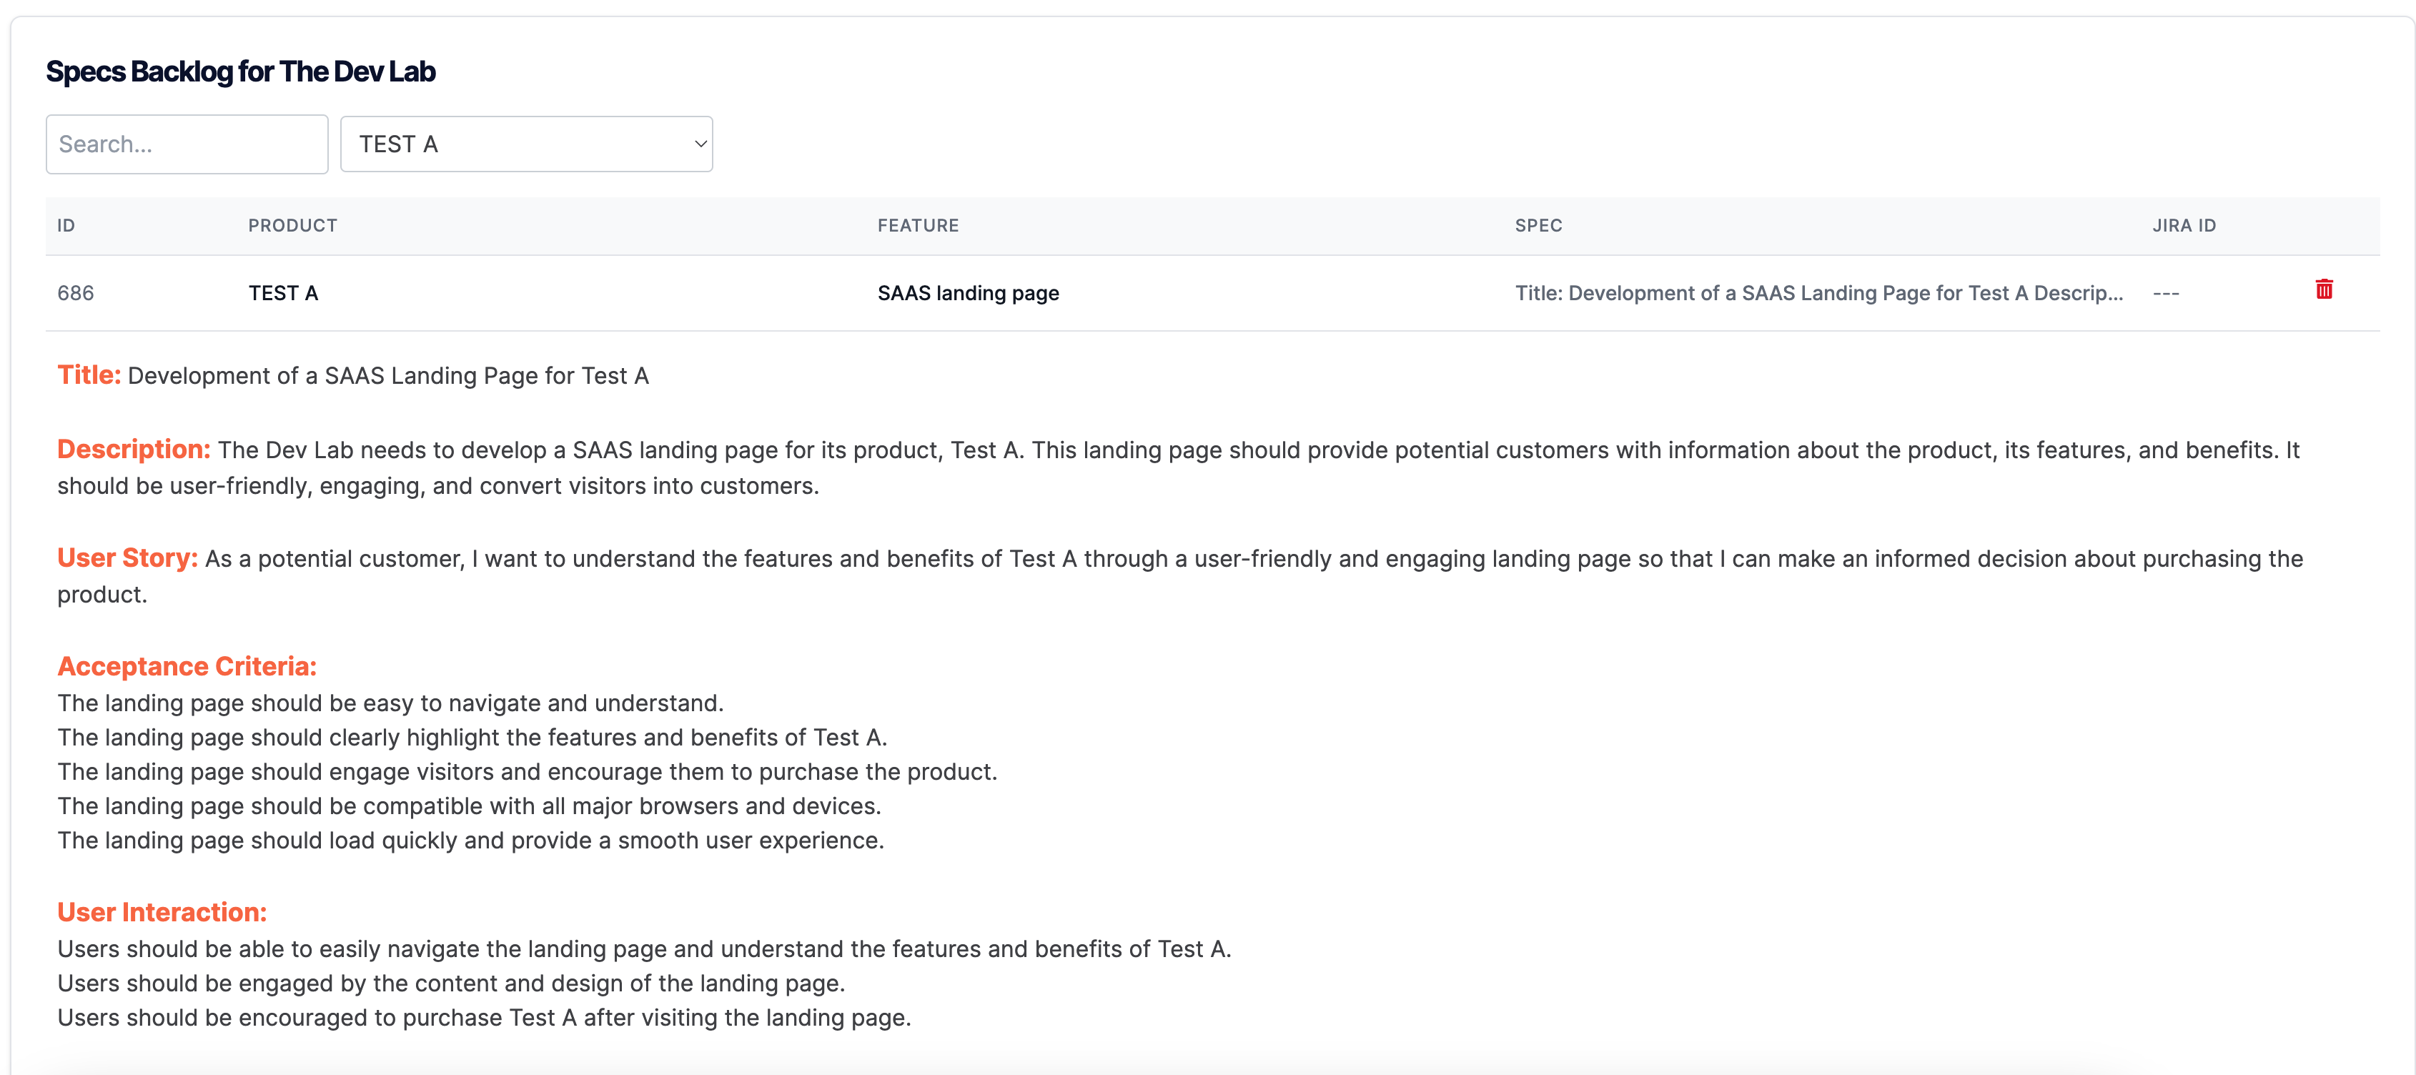
Task: Click the TEST A product cell in the row
Action: click(283, 292)
